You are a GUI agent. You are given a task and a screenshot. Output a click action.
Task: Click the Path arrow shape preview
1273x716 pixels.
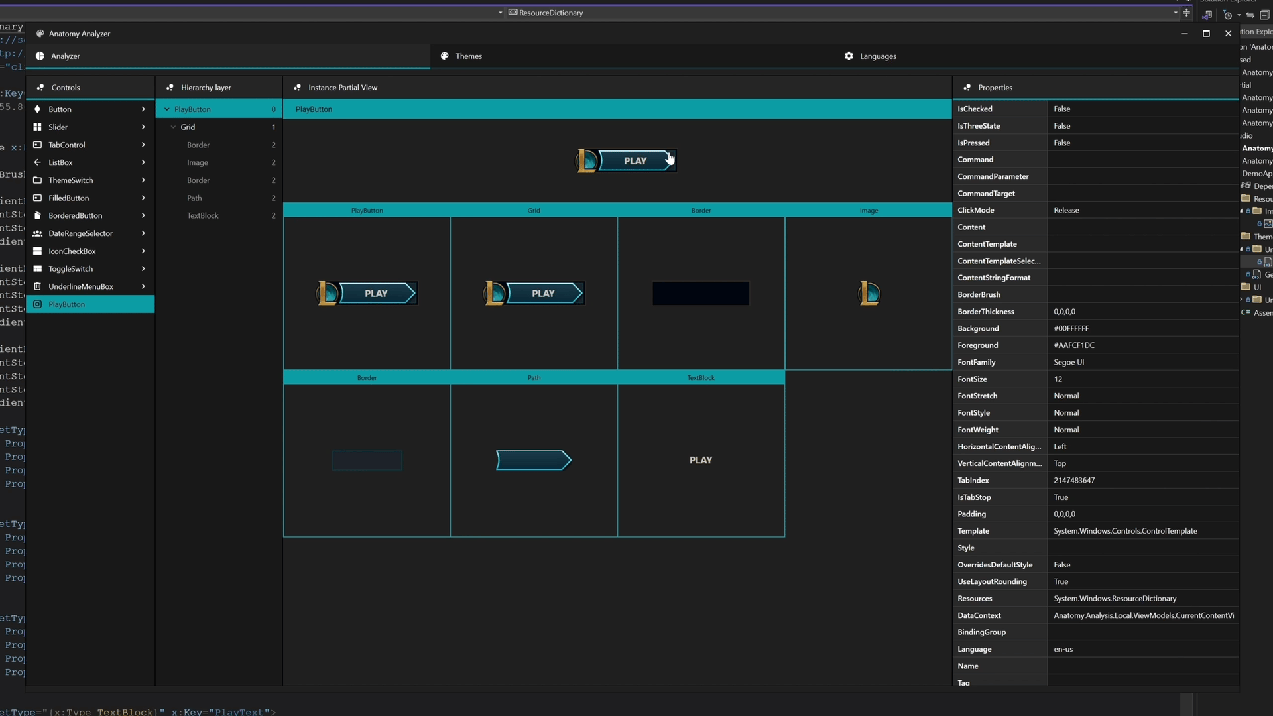[534, 460]
